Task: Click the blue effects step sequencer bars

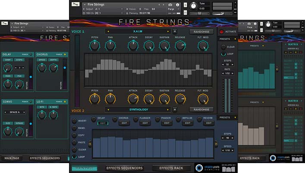Action: [153, 144]
